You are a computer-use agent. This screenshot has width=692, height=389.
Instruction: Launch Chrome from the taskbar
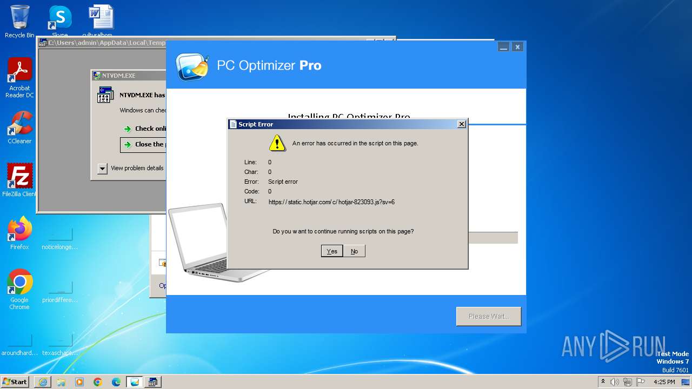pos(98,382)
